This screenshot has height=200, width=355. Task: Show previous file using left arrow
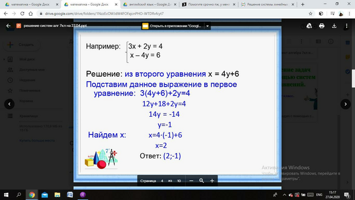click(9, 104)
